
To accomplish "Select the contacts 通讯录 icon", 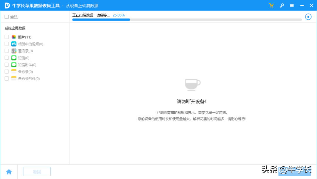I will (x=14, y=51).
